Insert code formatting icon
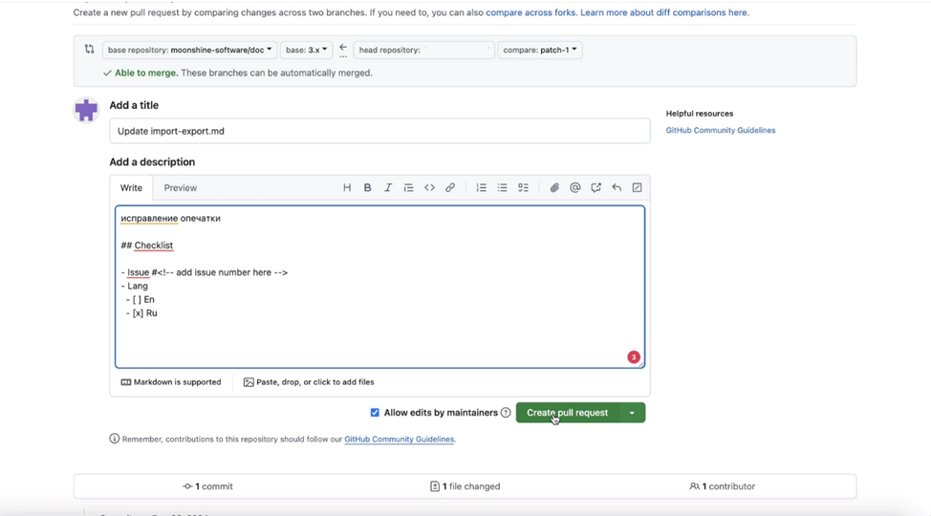931x516 pixels. pos(429,187)
